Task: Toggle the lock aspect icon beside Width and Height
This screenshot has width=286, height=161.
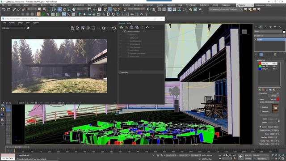Action: pos(278,121)
